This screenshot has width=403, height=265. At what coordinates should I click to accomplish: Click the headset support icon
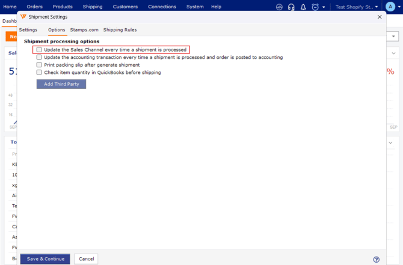[x=291, y=7]
